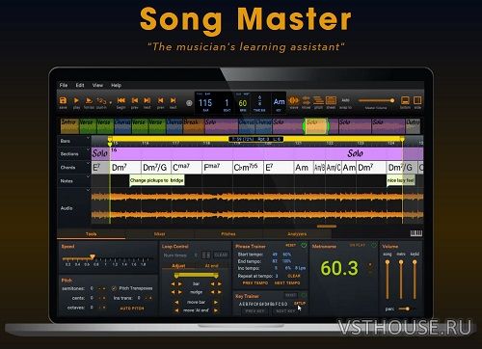482x349 pixels.
Task: Click the Wave view icon
Action: (x=293, y=100)
